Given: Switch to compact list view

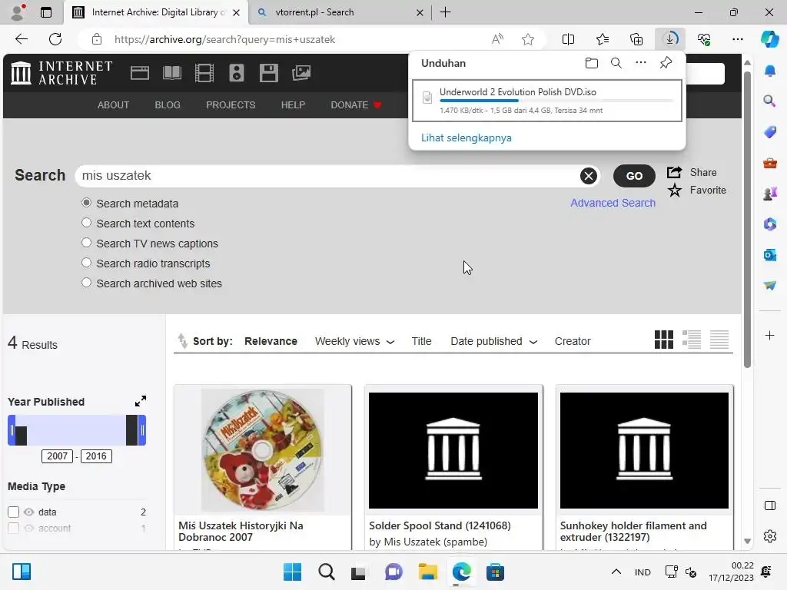Looking at the screenshot, I should tap(719, 340).
